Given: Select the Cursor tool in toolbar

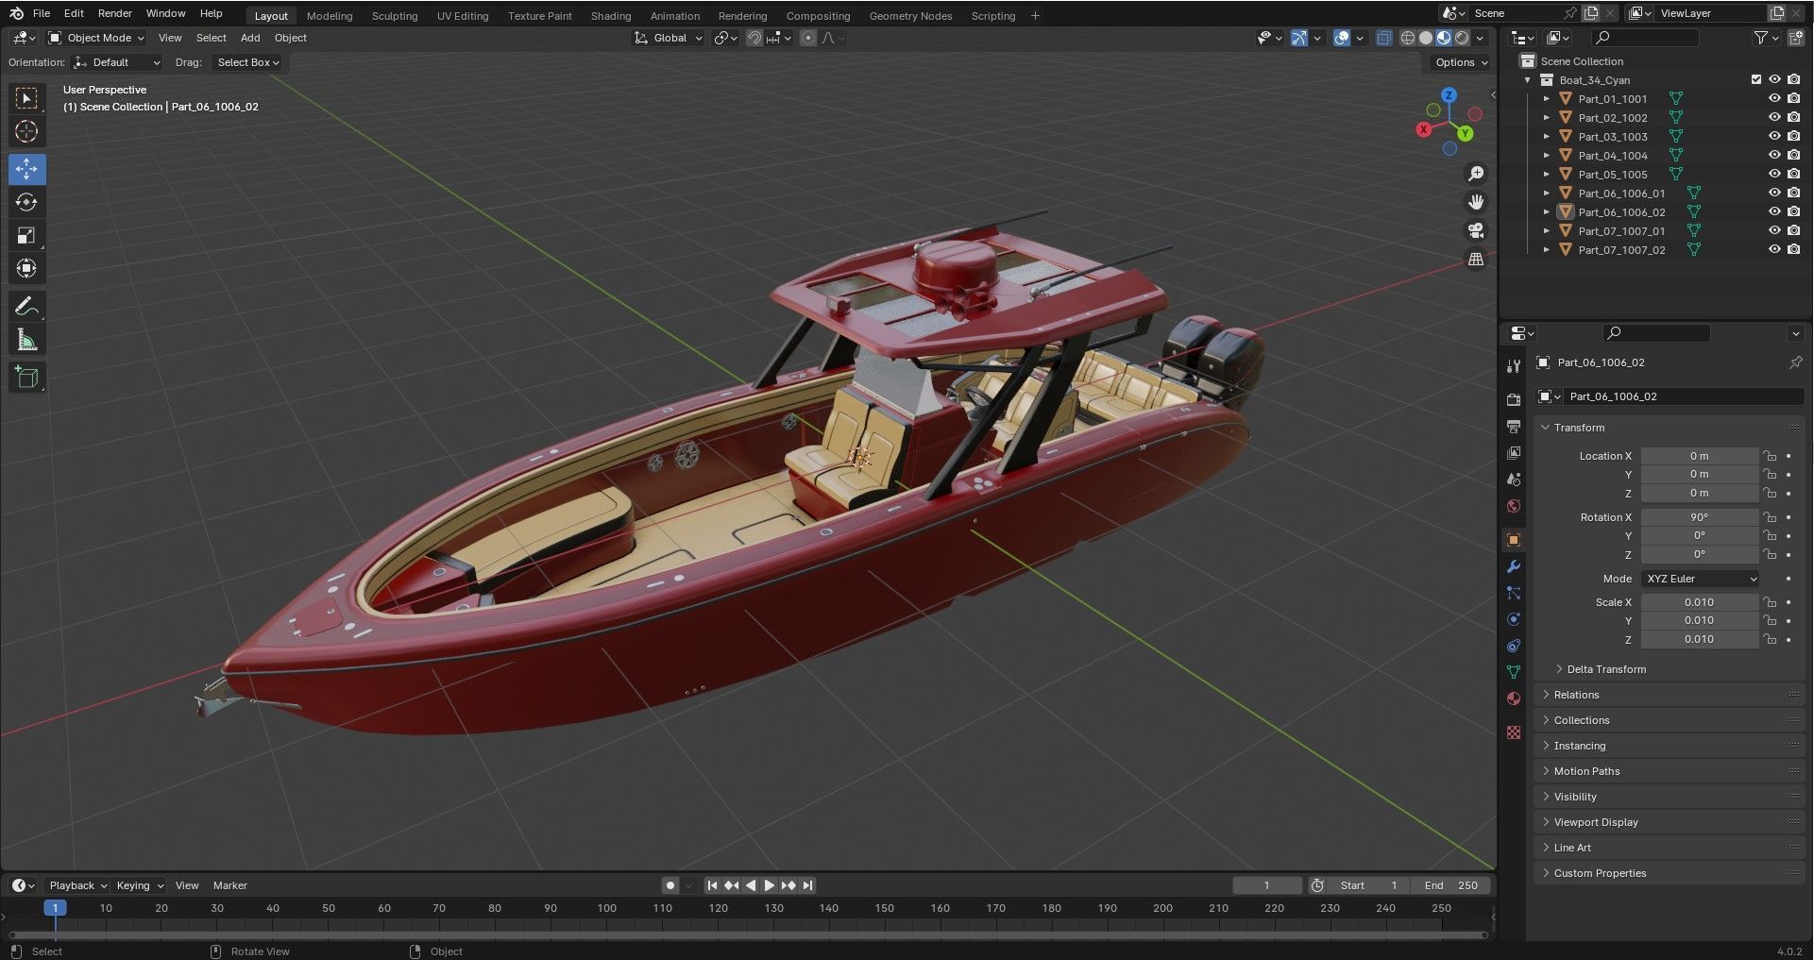Looking at the screenshot, I should [x=26, y=131].
